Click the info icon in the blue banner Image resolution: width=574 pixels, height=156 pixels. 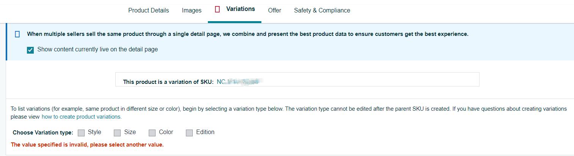tap(17, 34)
